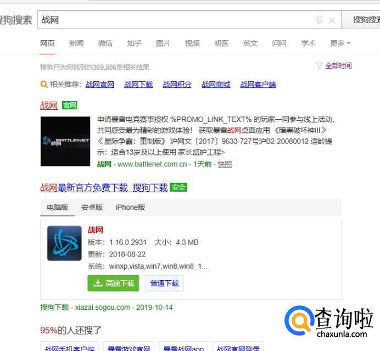Viewport: 380px width, 351px height.
Task: Open the 视频 tab
Action: click(x=192, y=43)
